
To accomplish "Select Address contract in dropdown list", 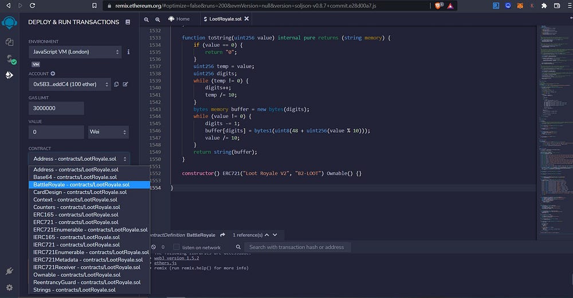I will pyautogui.click(x=89, y=170).
